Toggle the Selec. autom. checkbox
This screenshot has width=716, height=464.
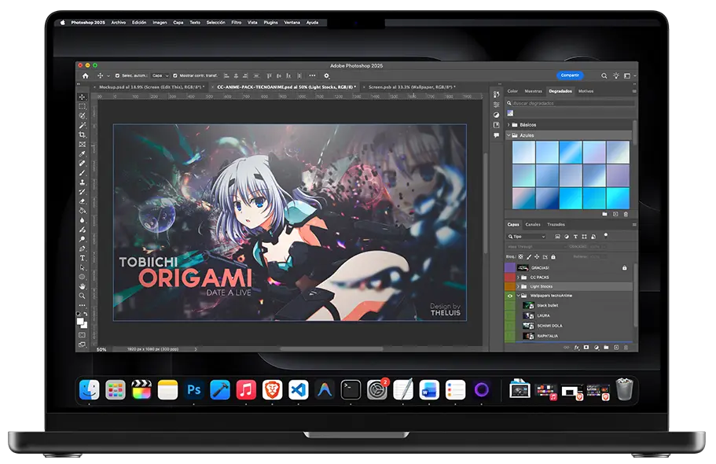[117, 75]
